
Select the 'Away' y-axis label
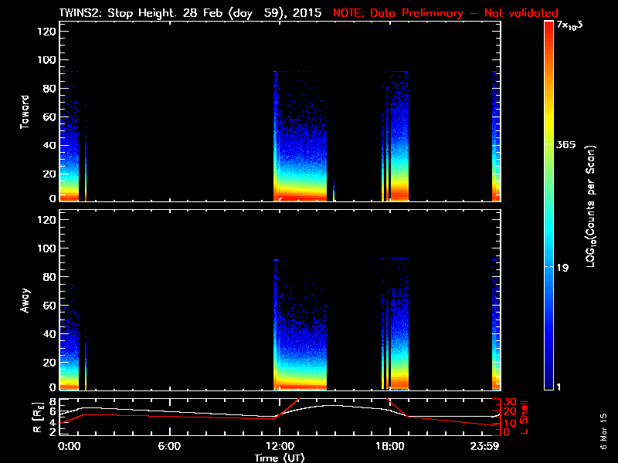click(25, 300)
